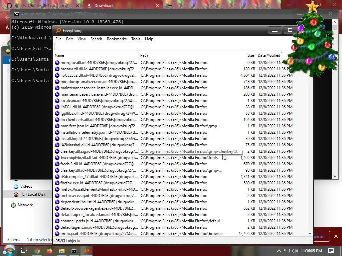The width and height of the screenshot is (342, 256).
Task: Select the icon of d3dcompiler_47.dll encrypted file
Action: click(x=57, y=177)
